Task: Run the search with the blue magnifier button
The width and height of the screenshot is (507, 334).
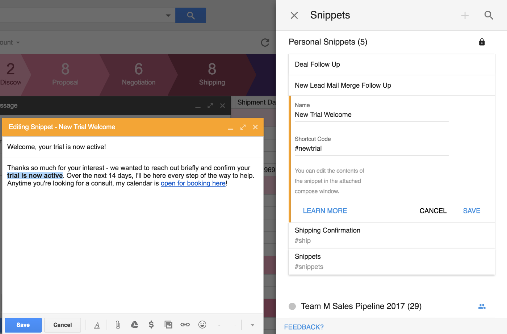Action: click(190, 15)
